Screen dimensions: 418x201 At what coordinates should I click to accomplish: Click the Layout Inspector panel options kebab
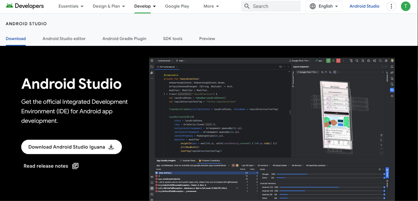click(x=382, y=67)
